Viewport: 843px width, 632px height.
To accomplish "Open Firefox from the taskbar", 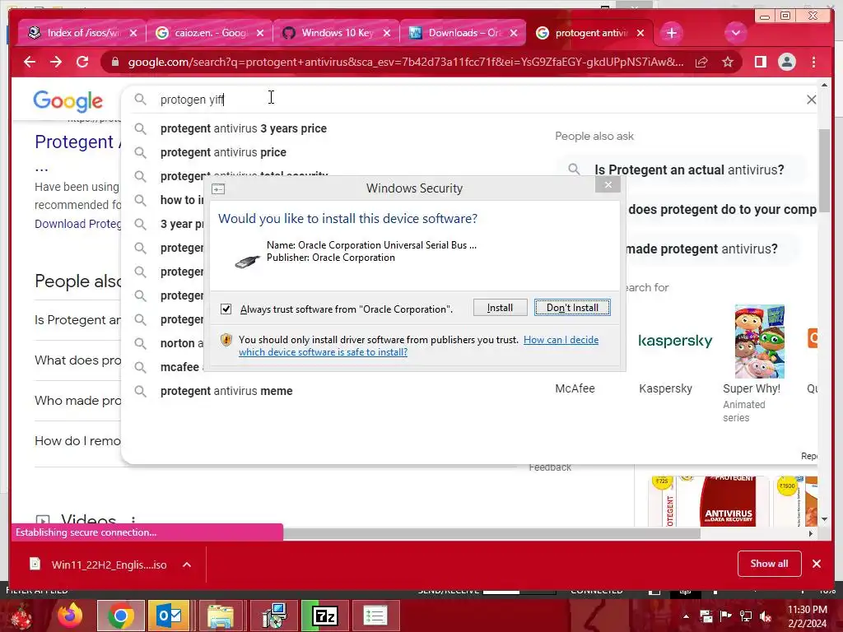I will click(x=71, y=616).
